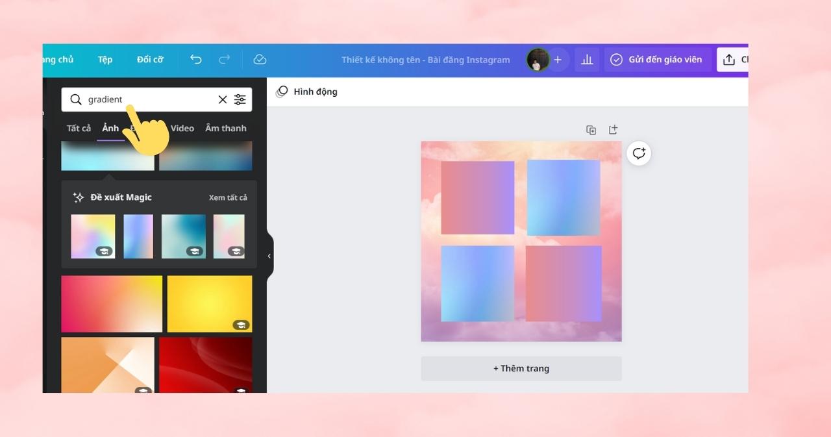The height and width of the screenshot is (437, 831).
Task: Pick the fourth Magic pink-mint thumbnail
Action: click(x=229, y=236)
